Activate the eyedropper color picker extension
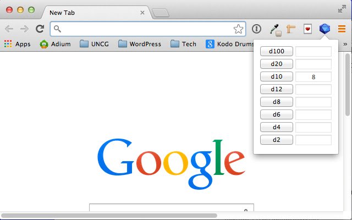 tap(275, 30)
